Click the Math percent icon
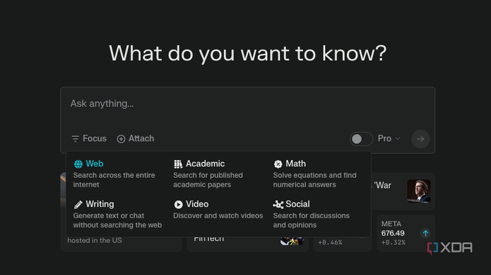 [x=278, y=164]
